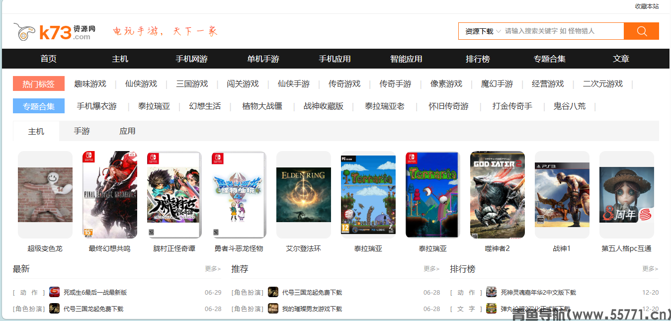Open the 排行榜 navigation item
Viewport: 671px width, 321px height.
pos(478,59)
